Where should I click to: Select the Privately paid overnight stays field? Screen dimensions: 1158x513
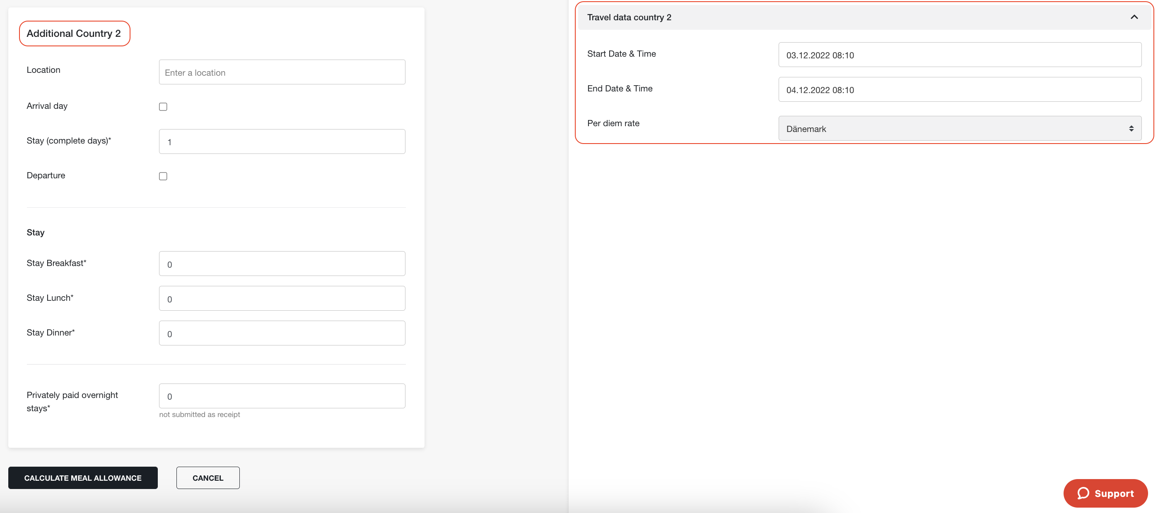282,396
